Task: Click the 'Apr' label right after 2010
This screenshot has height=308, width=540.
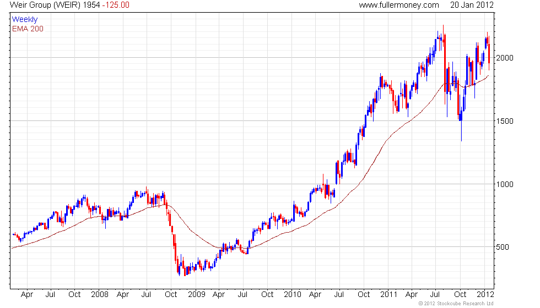Action: tap(315, 295)
